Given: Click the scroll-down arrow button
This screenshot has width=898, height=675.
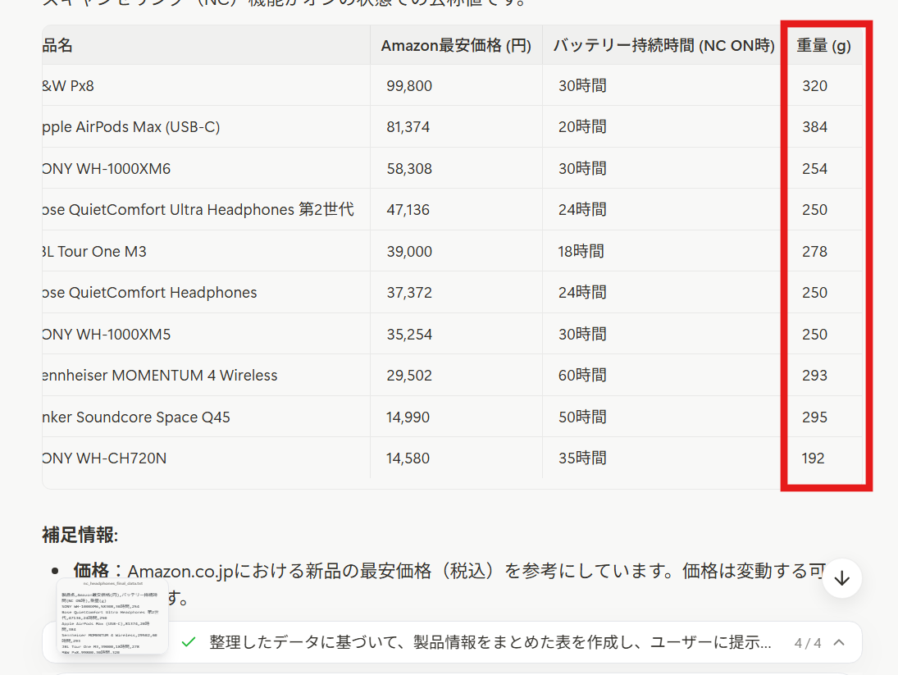Looking at the screenshot, I should 841,579.
